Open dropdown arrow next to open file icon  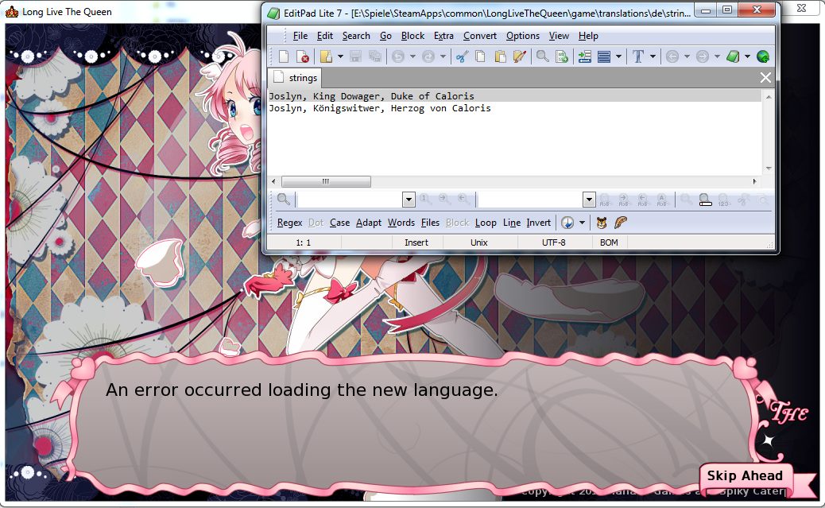[340, 56]
